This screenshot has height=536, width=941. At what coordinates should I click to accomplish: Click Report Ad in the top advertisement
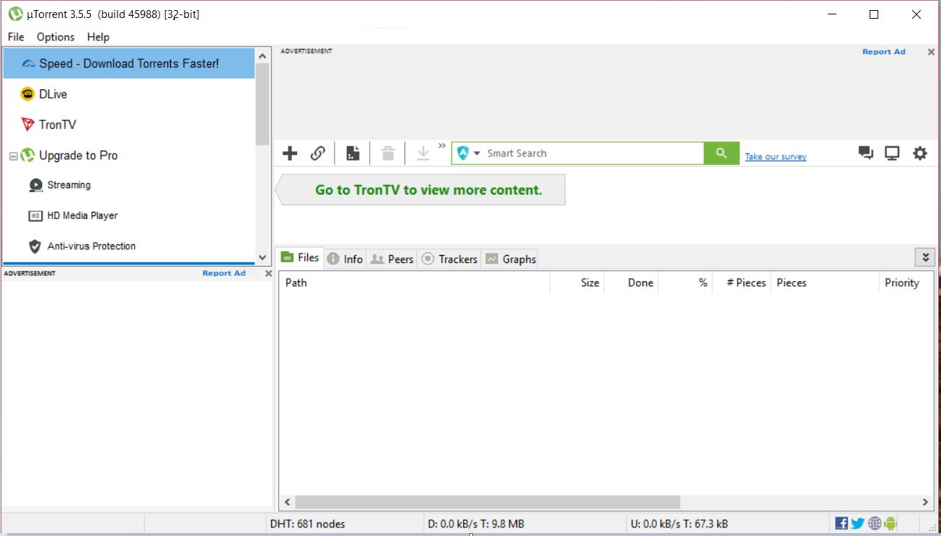[883, 52]
